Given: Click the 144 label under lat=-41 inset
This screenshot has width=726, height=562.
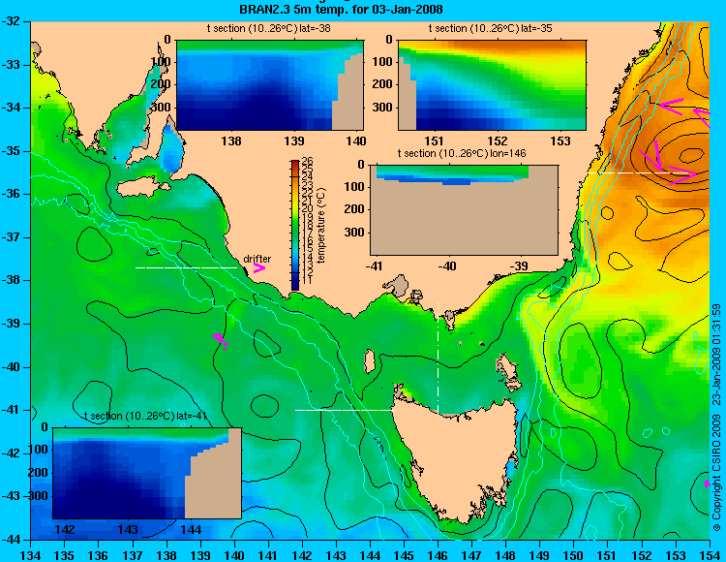Looking at the screenshot, I should pyautogui.click(x=191, y=529).
